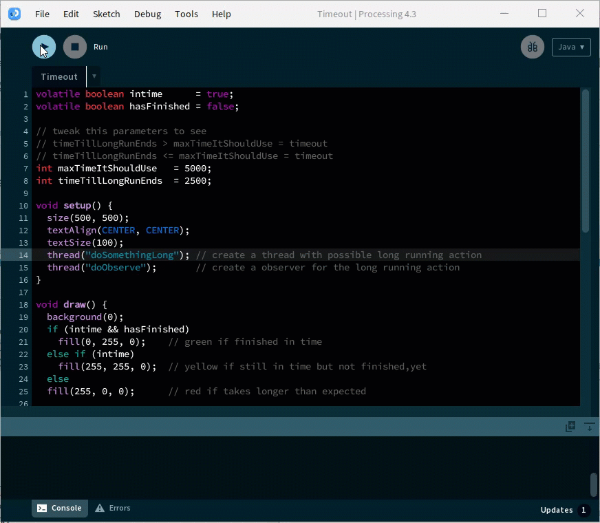Image resolution: width=600 pixels, height=523 pixels.
Task: Click the Console tab terminal icon
Action: tap(42, 508)
